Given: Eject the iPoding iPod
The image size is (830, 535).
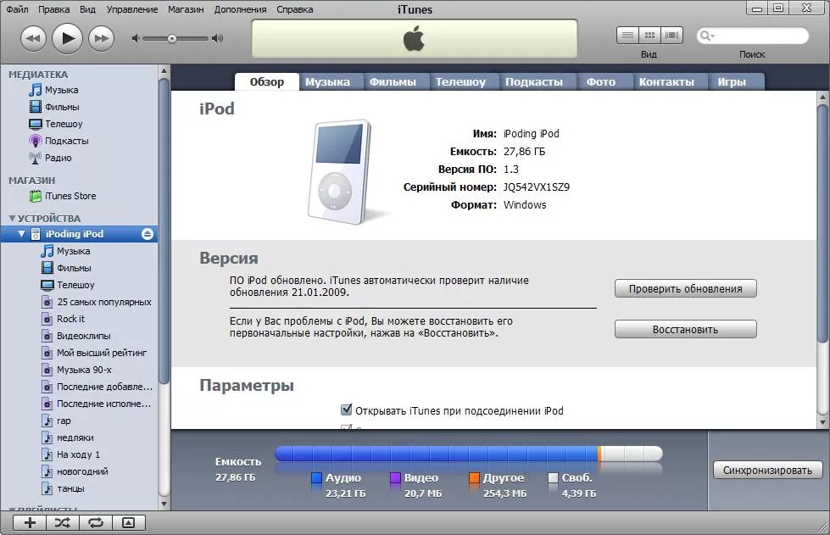Looking at the screenshot, I should (x=148, y=234).
